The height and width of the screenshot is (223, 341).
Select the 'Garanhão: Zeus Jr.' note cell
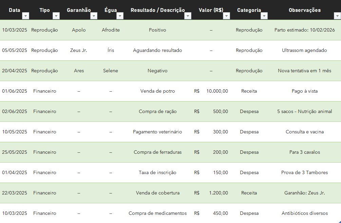305,193
